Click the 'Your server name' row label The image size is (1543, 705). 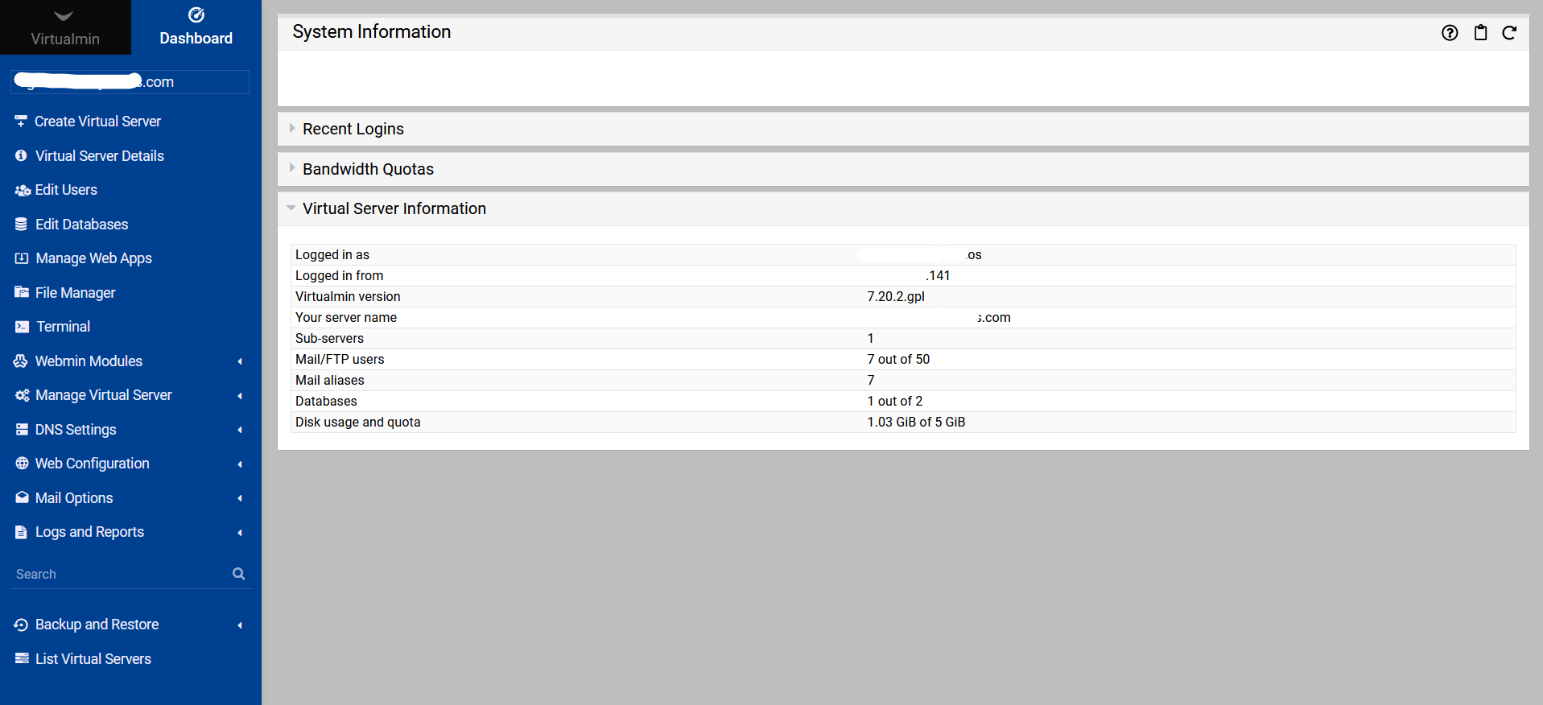coord(346,318)
